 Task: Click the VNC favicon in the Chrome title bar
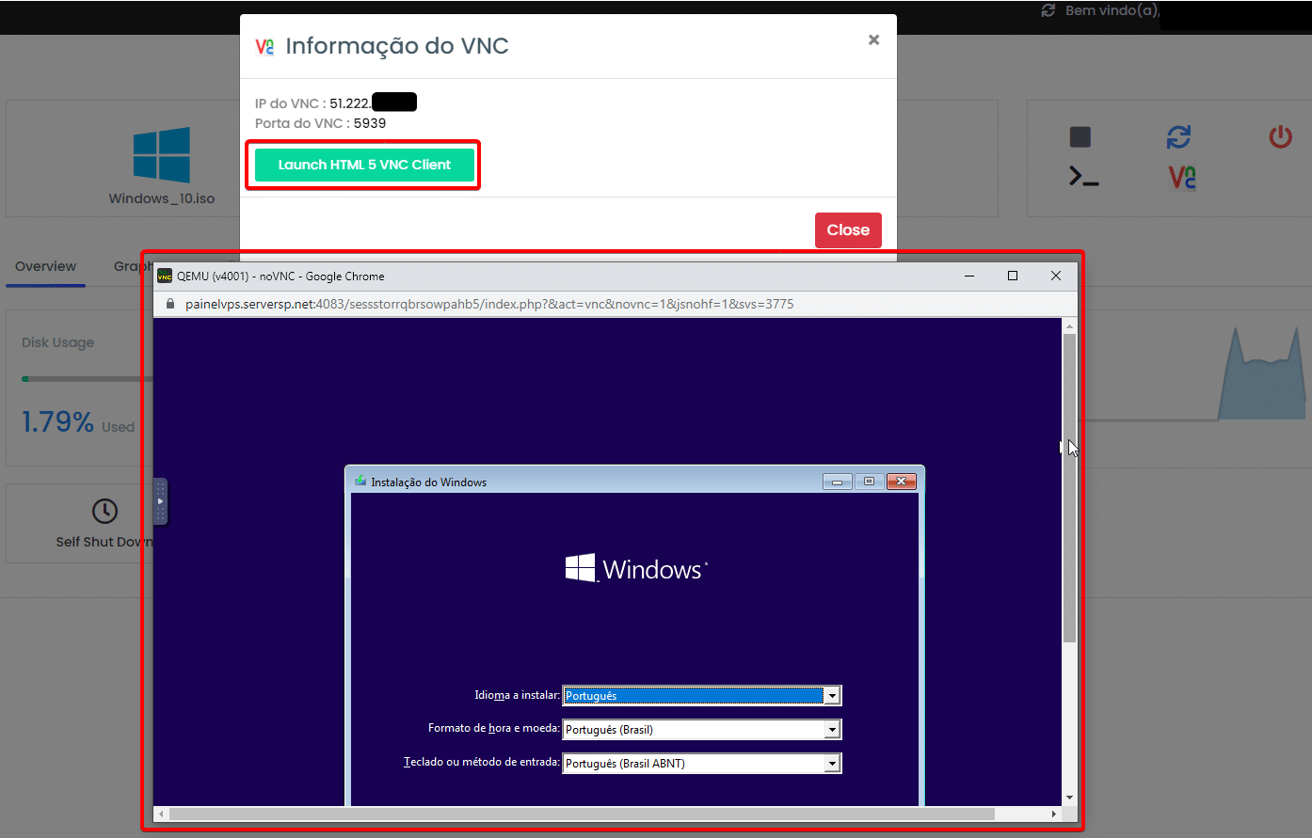pos(165,276)
